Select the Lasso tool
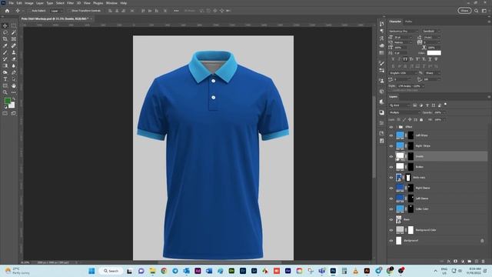 (5, 32)
